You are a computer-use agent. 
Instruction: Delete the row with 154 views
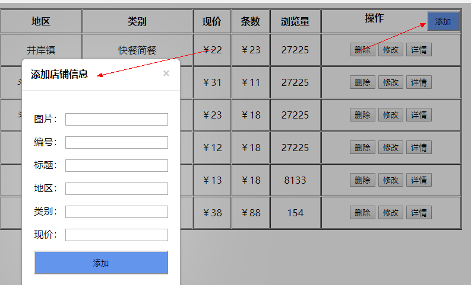click(x=362, y=213)
